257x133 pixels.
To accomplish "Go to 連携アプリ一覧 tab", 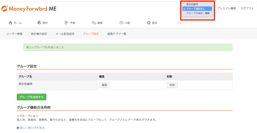I will click(x=117, y=34).
